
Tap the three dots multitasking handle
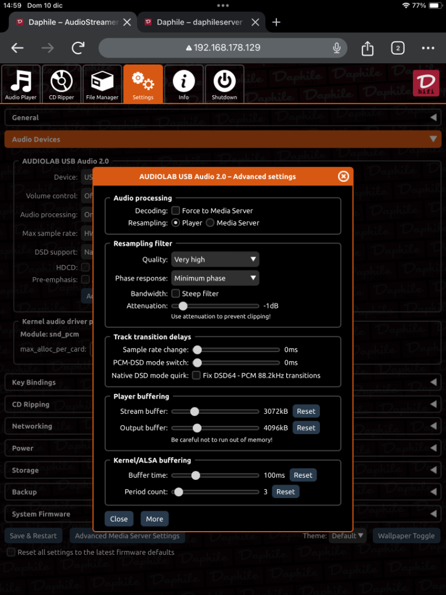[222, 6]
